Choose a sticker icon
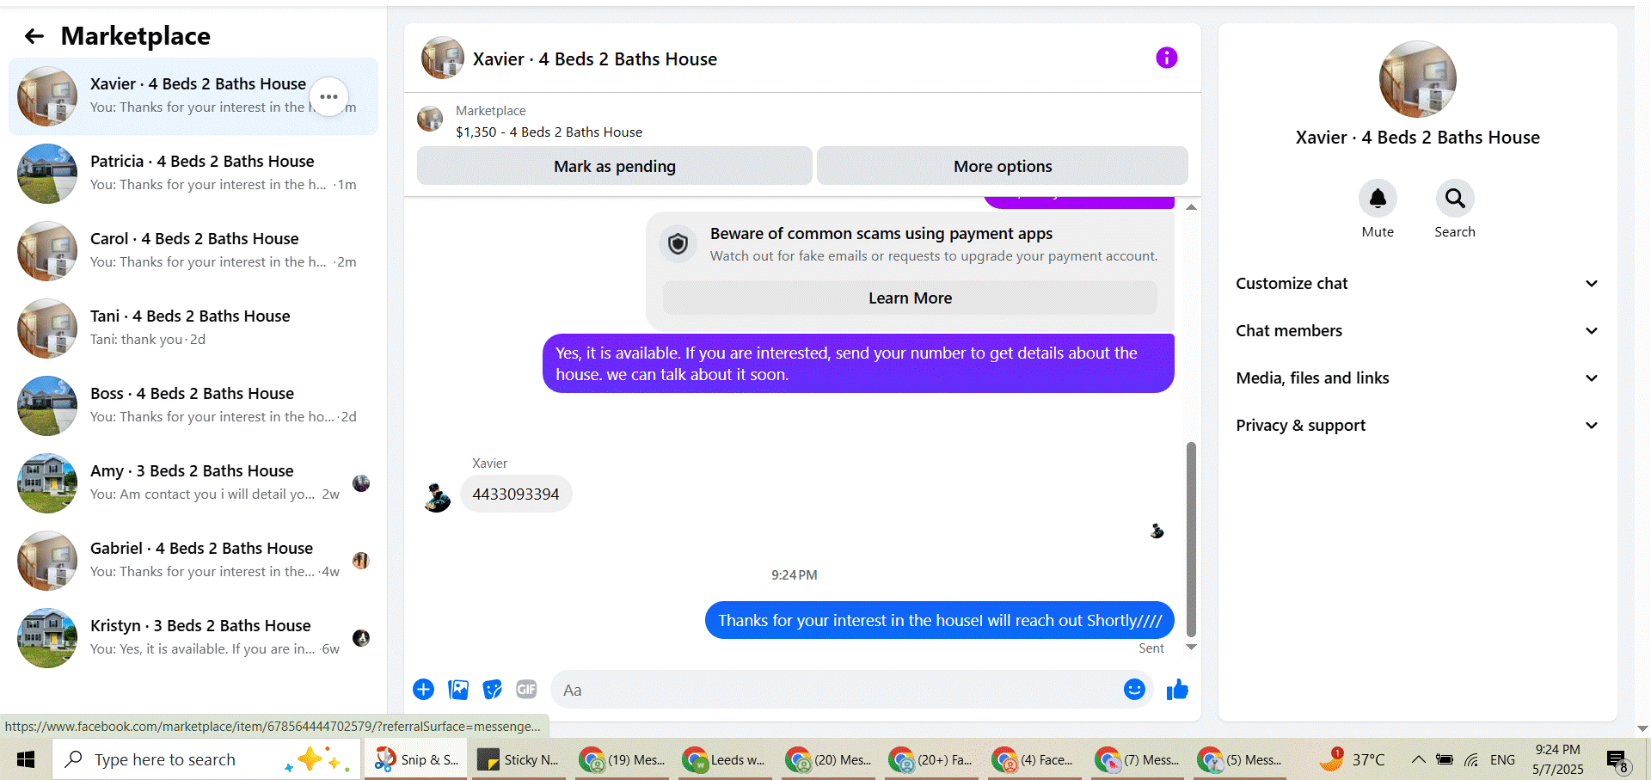The width and height of the screenshot is (1651, 780). pyautogui.click(x=492, y=689)
